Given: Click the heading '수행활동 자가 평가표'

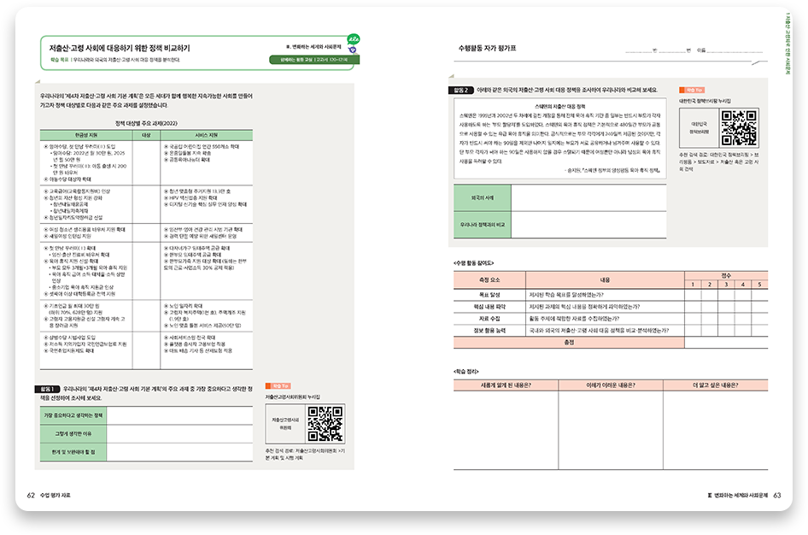Looking at the screenshot, I should pos(487,49).
